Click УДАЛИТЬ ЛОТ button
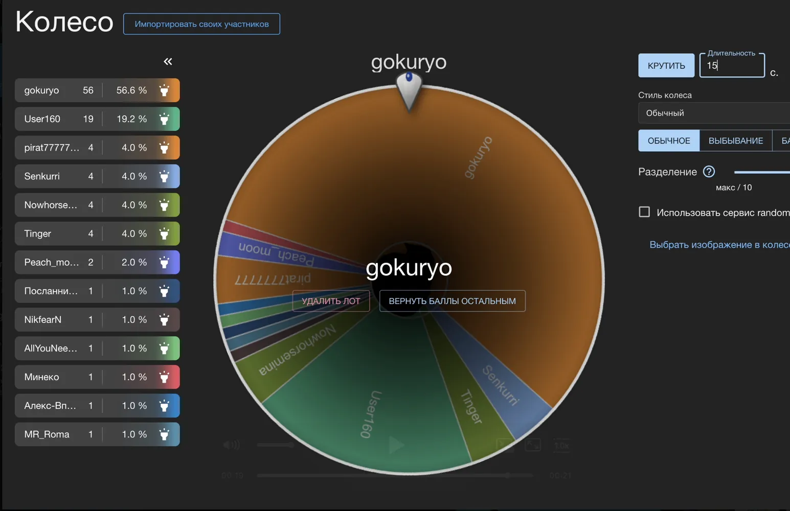 [x=331, y=301]
